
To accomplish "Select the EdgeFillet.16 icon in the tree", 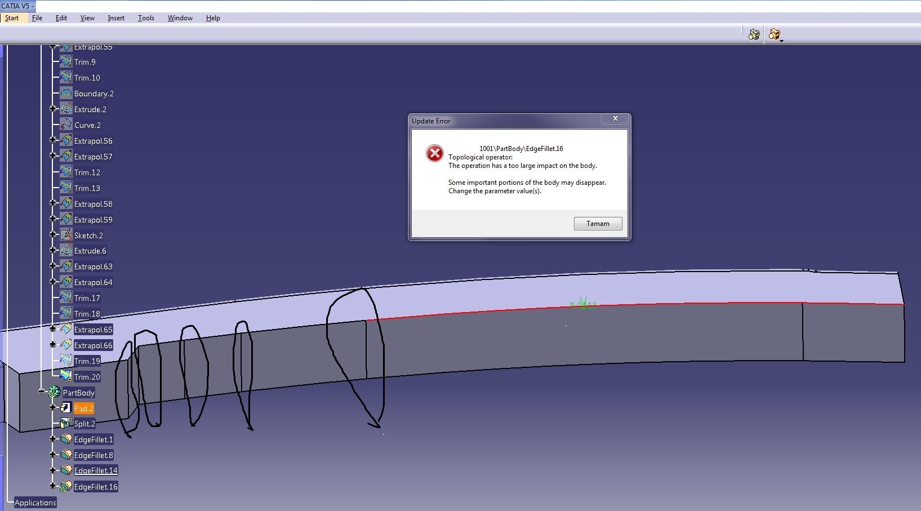I will click(65, 486).
